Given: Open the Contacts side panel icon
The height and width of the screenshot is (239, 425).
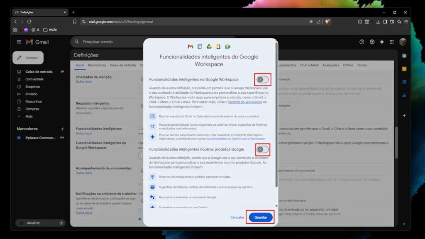Looking at the screenshot, I should 404,95.
